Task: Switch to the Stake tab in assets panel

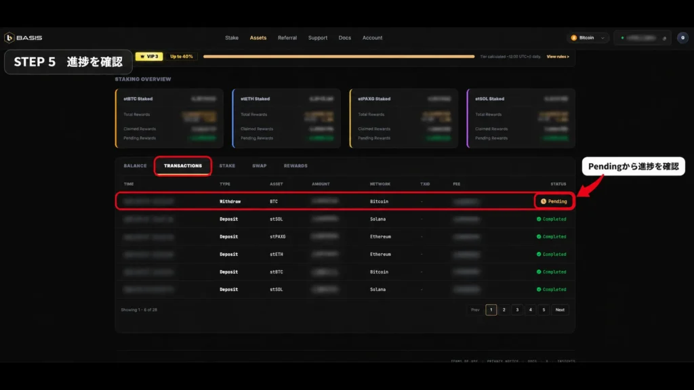Action: point(227,166)
